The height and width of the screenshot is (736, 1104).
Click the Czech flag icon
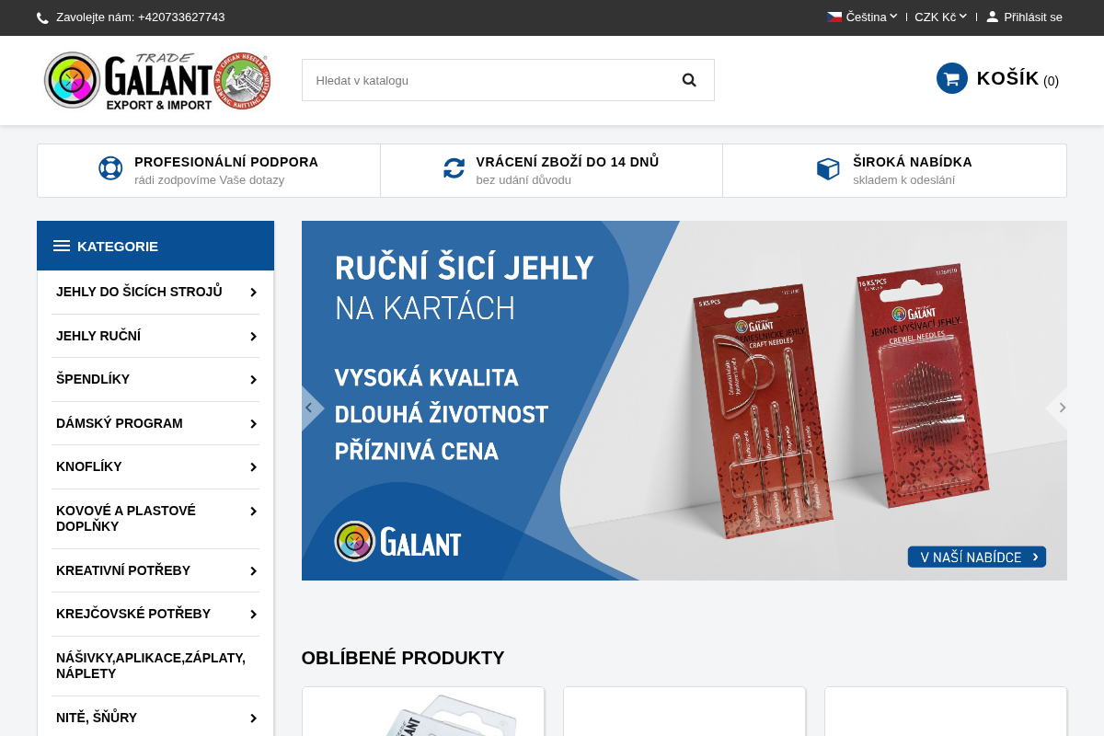pyautogui.click(x=834, y=17)
